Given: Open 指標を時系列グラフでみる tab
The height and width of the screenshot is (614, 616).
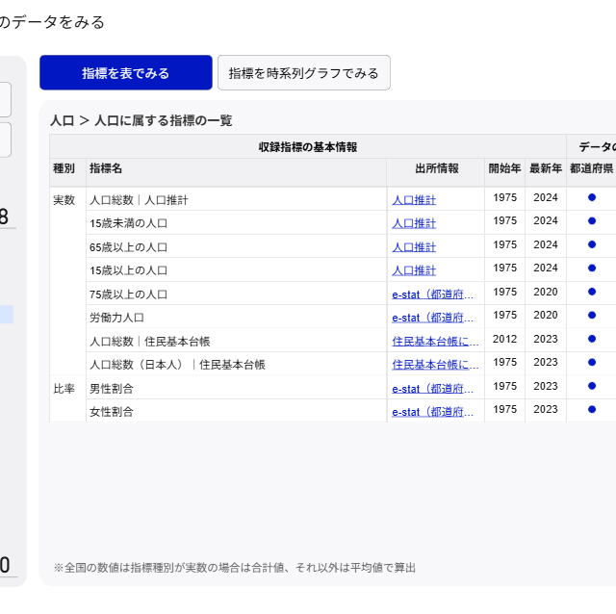Looking at the screenshot, I should 304,73.
